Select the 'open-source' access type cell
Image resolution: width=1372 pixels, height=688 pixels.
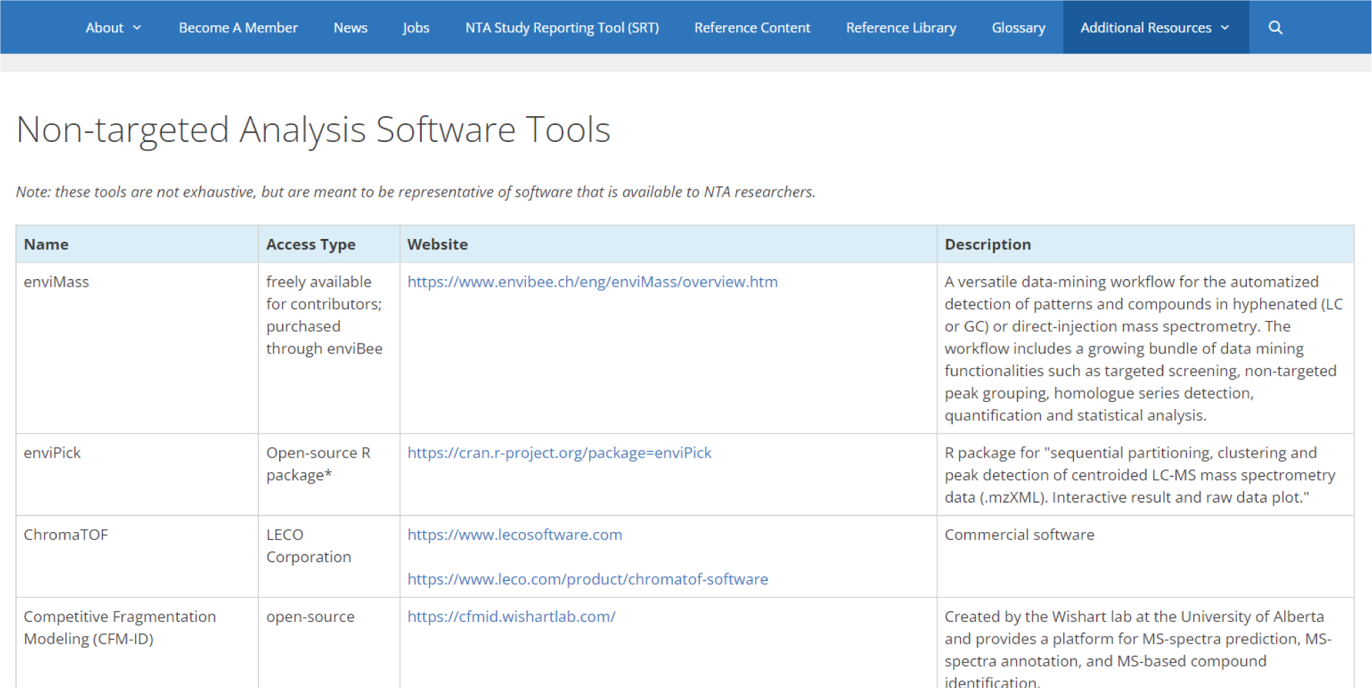[x=329, y=643]
